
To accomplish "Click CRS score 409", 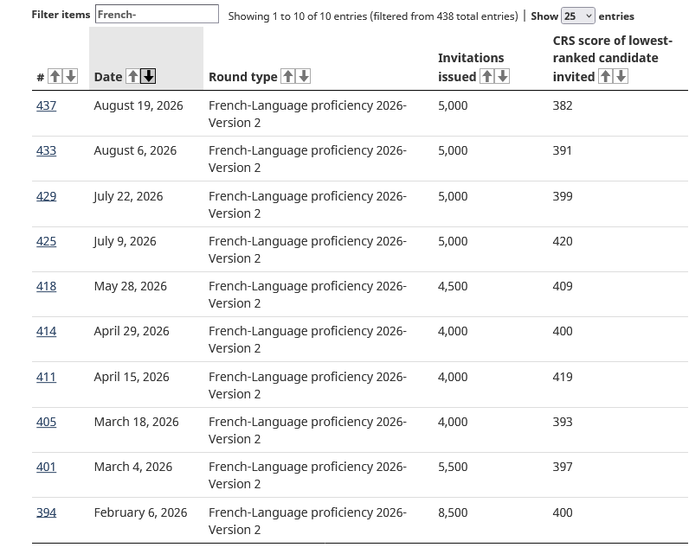I will 563,286.
